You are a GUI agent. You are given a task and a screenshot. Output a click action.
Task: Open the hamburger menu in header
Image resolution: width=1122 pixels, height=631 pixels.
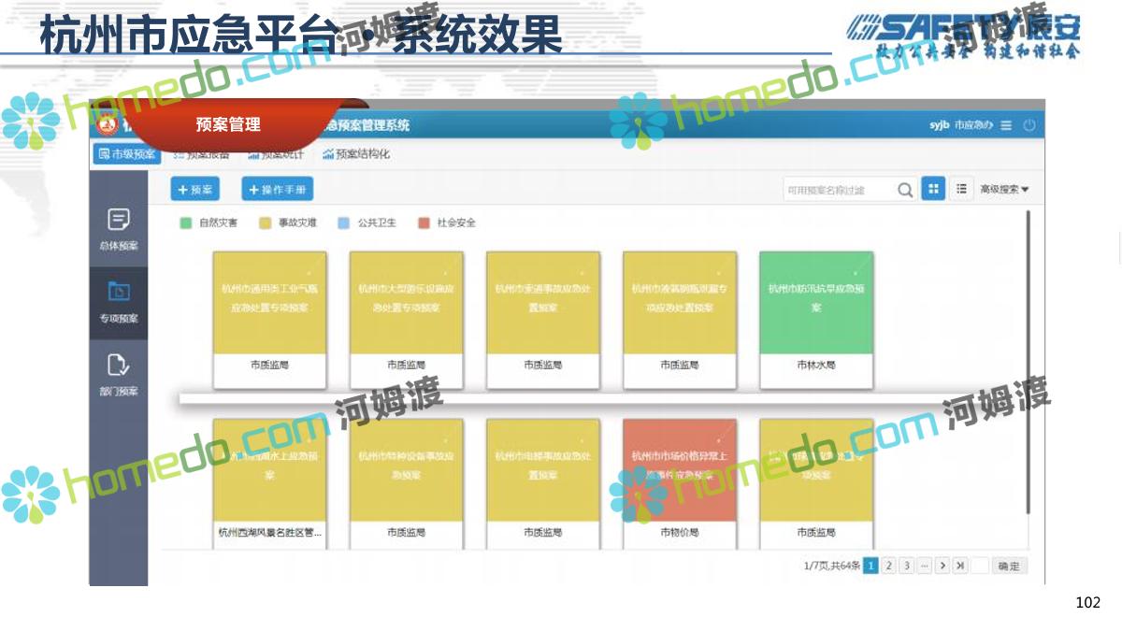(1006, 125)
